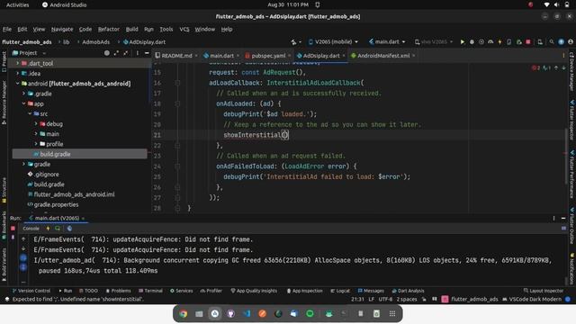
Task: Hide the Project panel with minus icon
Action: pos(147,53)
